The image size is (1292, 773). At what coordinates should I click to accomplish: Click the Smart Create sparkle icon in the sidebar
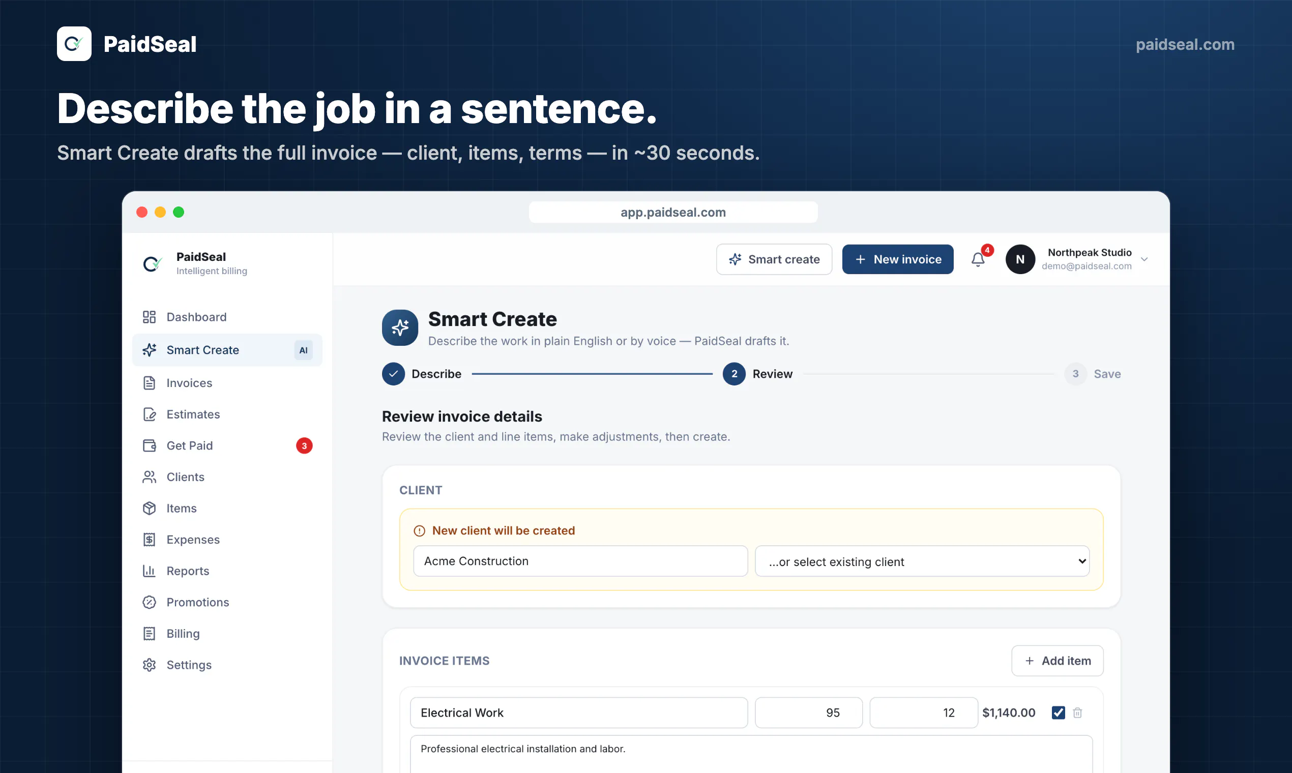click(x=150, y=350)
